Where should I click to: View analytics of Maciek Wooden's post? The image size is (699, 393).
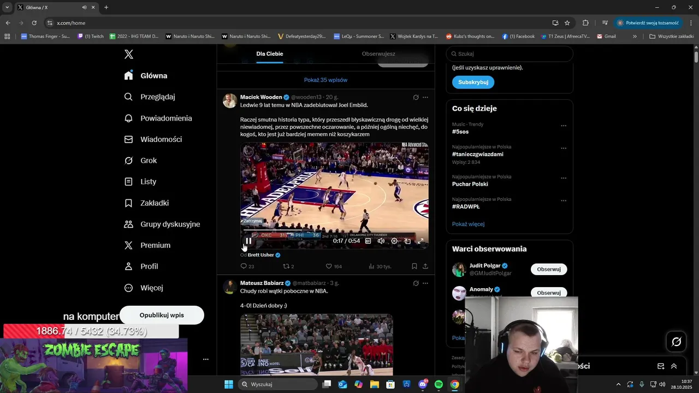pos(380,266)
